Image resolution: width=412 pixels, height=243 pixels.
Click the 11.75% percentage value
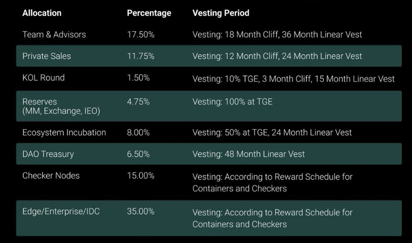coord(141,56)
